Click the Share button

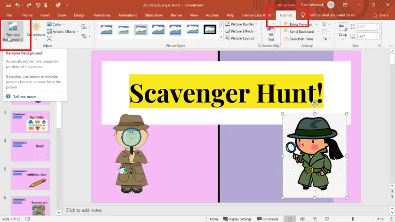381,15
